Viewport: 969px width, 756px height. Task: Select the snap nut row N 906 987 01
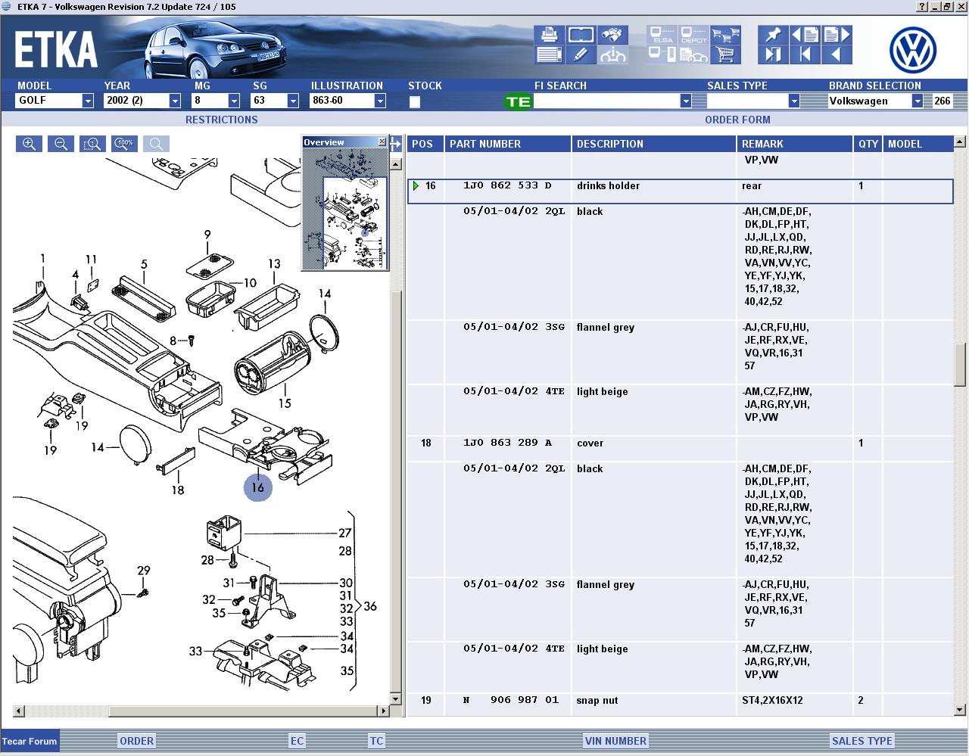pos(680,701)
